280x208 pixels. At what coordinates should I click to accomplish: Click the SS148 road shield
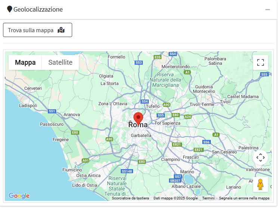click(x=127, y=171)
